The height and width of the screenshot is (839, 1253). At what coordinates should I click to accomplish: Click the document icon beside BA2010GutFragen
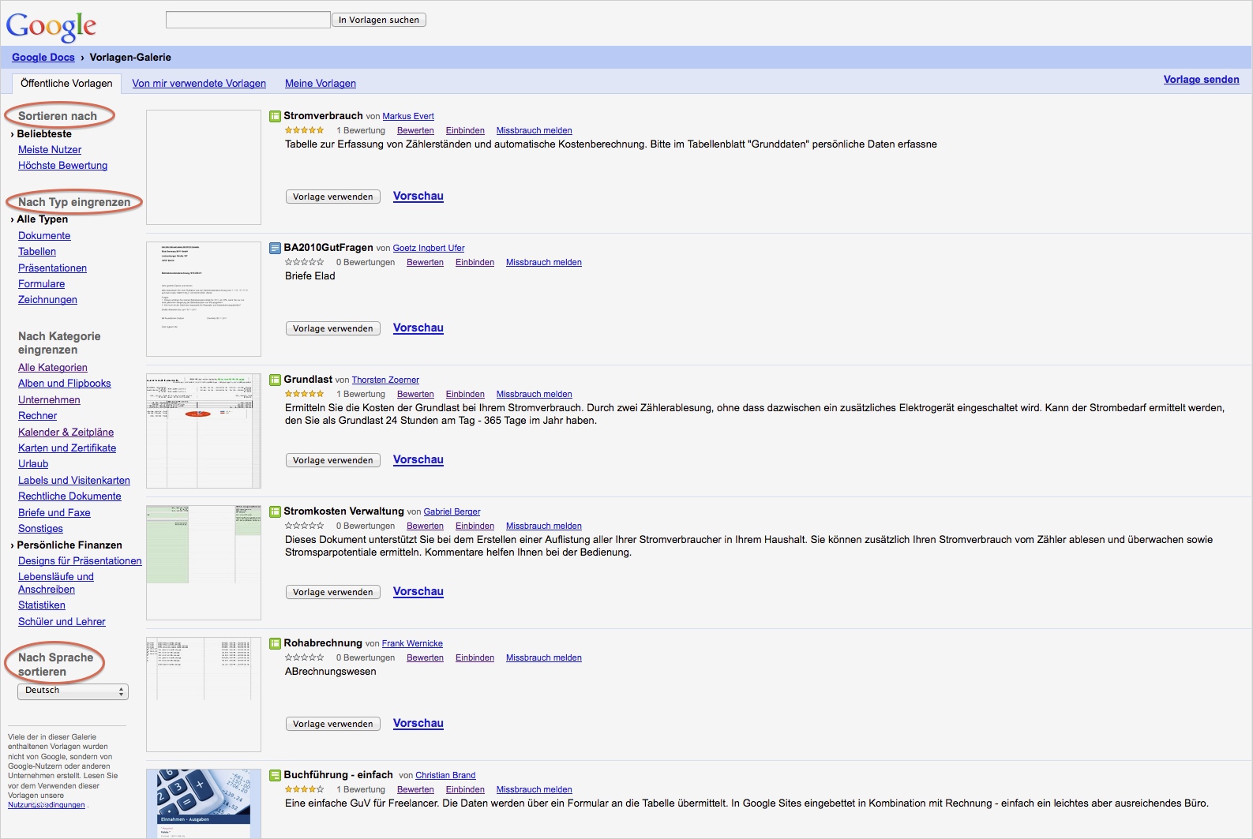275,248
